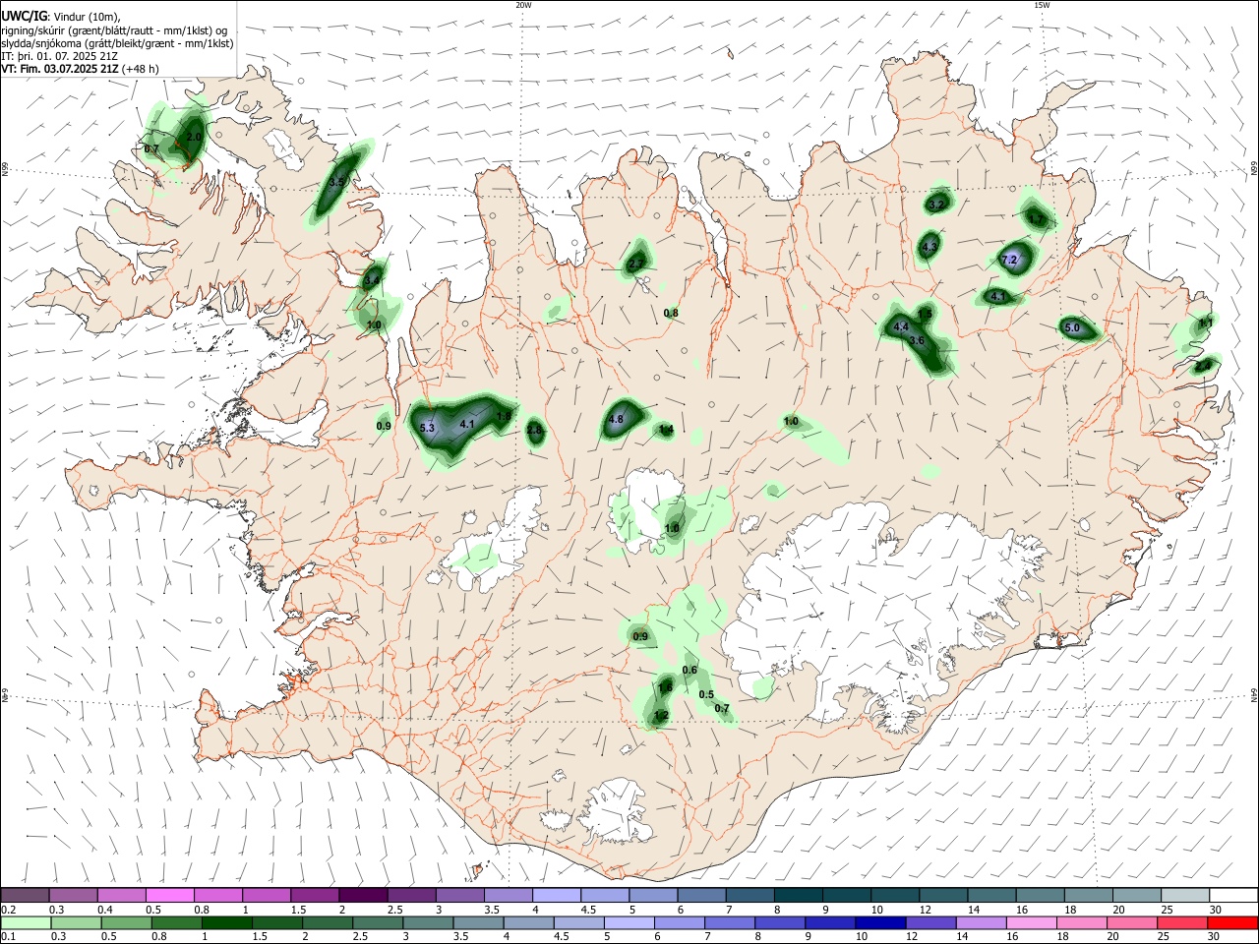This screenshot has width=1259, height=944.
Task: Click the 0.8 precipitation label in the north
Action: pos(671,313)
